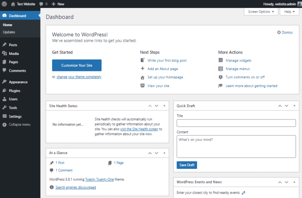Select Home under Dashboard menu
The width and height of the screenshot is (302, 198).
[x=7, y=25]
